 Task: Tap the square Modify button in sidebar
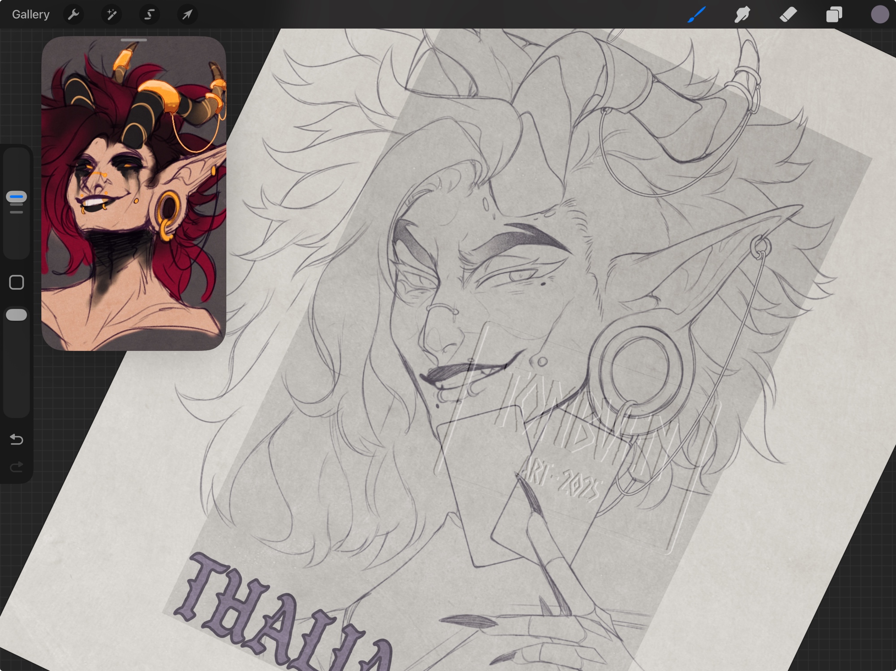17,282
